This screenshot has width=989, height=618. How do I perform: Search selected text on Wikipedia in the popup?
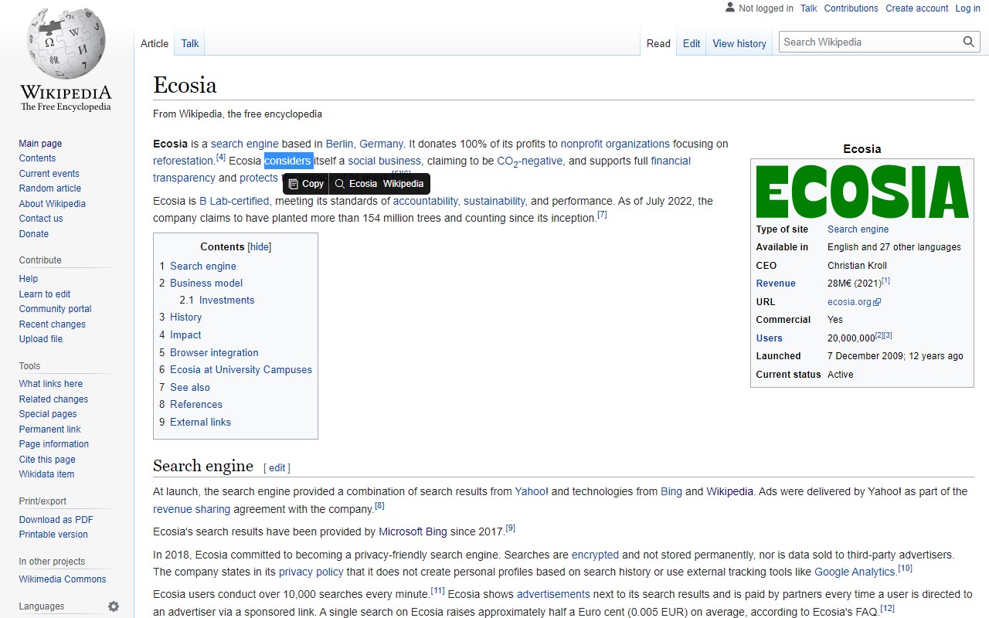click(403, 184)
